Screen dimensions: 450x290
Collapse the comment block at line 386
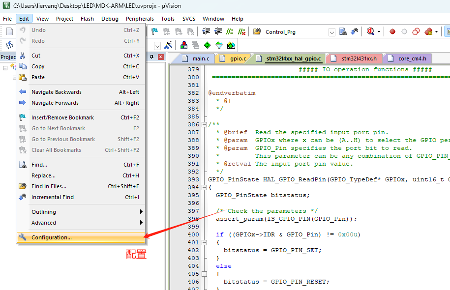204,124
